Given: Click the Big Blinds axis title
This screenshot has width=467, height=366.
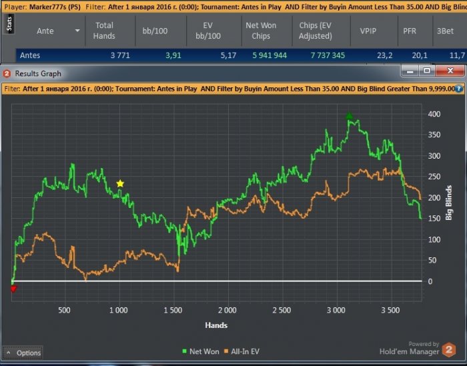Looking at the screenshot, I should 448,203.
